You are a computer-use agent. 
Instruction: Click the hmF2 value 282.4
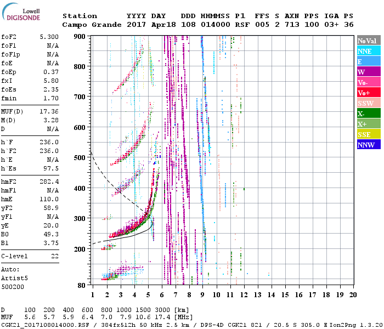tap(49, 181)
